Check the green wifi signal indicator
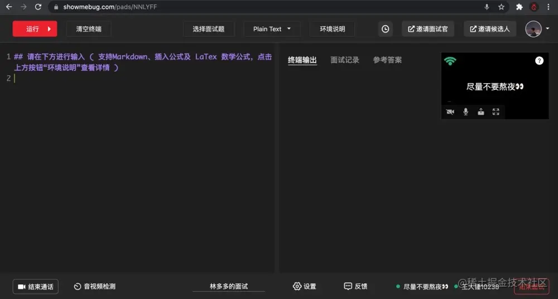The image size is (558, 299). (450, 61)
